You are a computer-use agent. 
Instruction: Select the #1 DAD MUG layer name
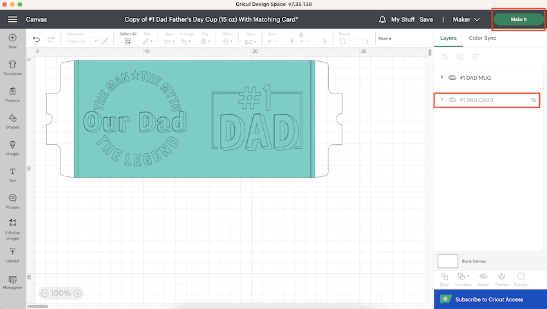(x=475, y=78)
